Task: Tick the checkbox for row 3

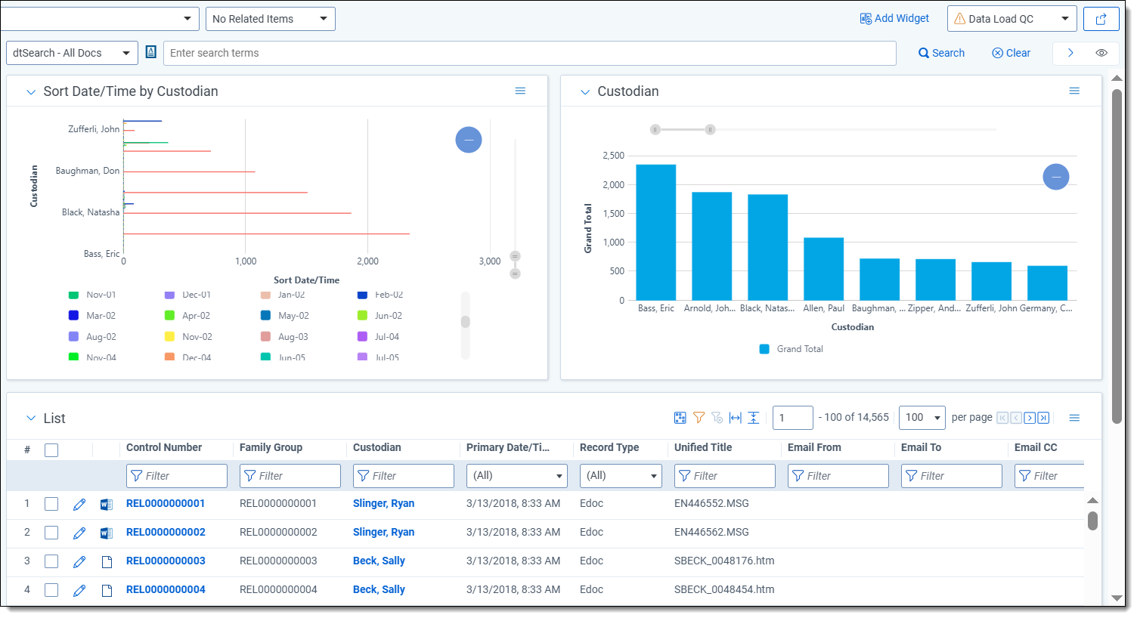Action: click(51, 562)
